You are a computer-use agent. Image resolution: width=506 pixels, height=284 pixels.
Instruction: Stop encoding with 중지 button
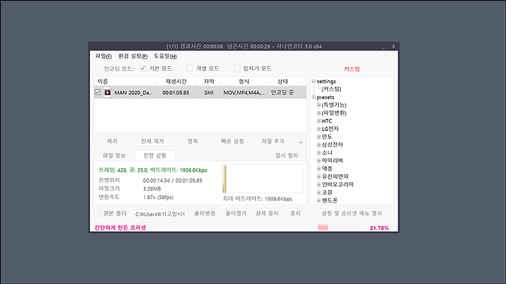[x=296, y=213]
